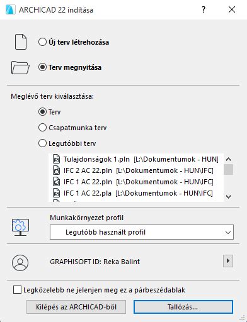Click the Meglévő terv kiválasztása label
Screen dimensions: 247x322
(x=52, y=96)
